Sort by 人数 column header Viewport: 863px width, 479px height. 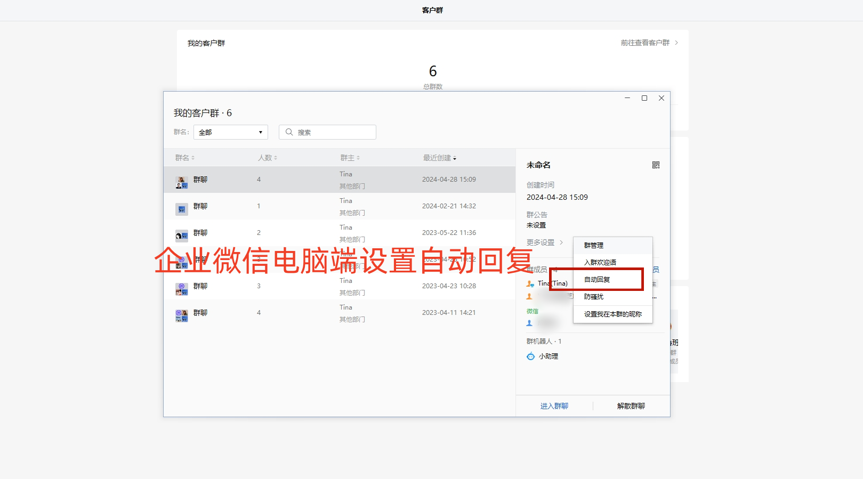pyautogui.click(x=268, y=158)
